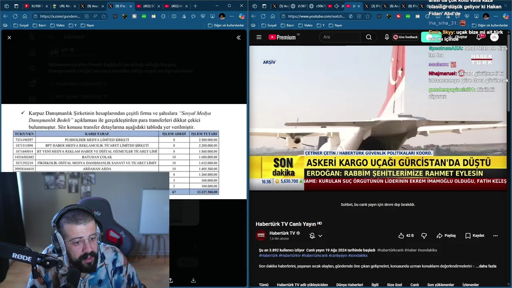Screen dimensions: 512x288
Task: Switch to the URL Nin tab
Action: (64, 6)
